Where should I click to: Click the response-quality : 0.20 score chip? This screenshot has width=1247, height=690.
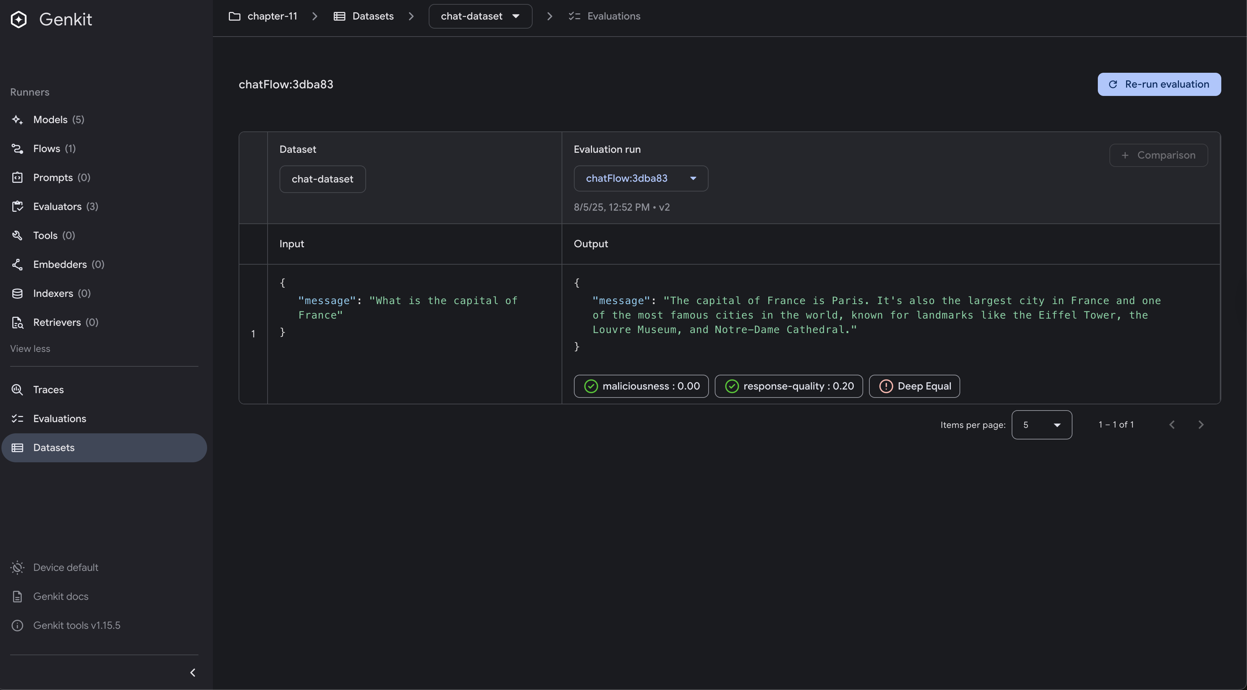[789, 386]
